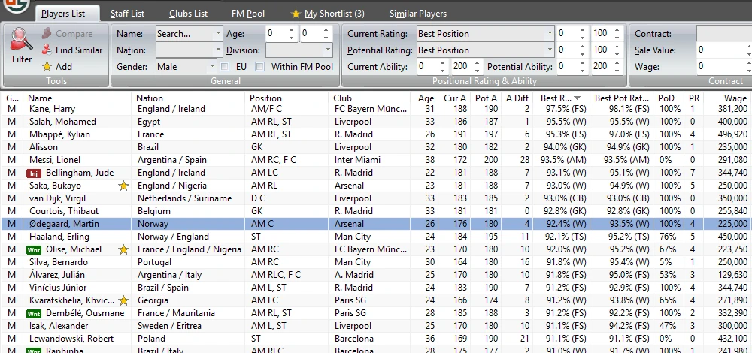Open the Clubs List tab
This screenshot has height=353, width=752.
click(189, 14)
